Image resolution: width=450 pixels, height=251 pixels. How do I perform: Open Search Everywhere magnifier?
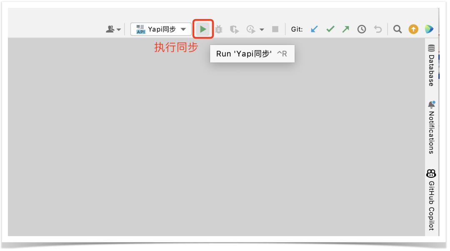tap(397, 29)
